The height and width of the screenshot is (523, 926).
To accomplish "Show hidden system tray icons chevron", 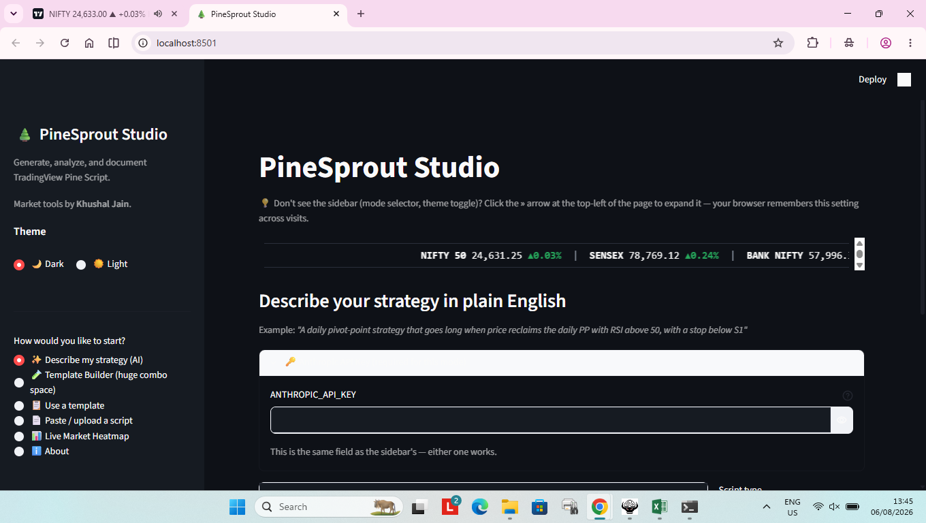I will (767, 507).
